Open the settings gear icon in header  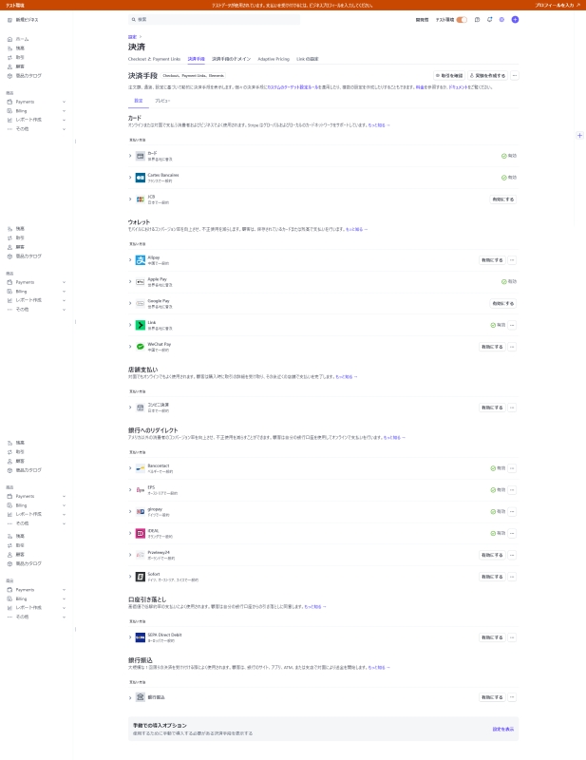pyautogui.click(x=501, y=20)
